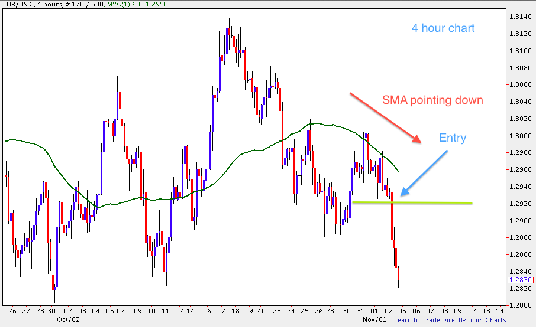Click the 1.2860 price axis label

[x=520, y=254]
